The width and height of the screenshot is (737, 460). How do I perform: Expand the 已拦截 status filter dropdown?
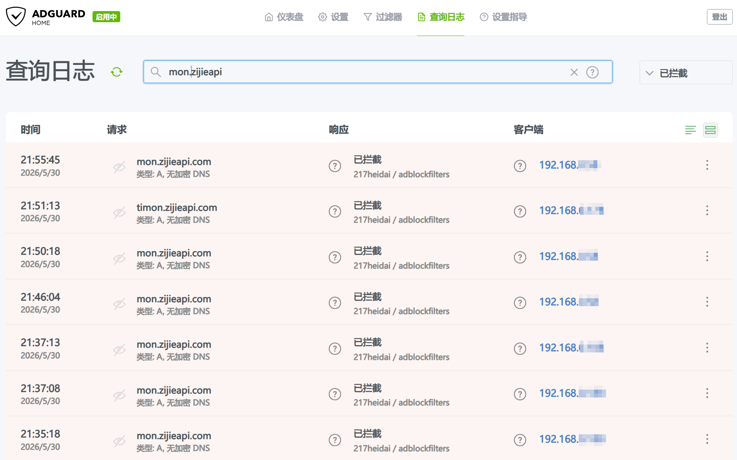(x=686, y=72)
